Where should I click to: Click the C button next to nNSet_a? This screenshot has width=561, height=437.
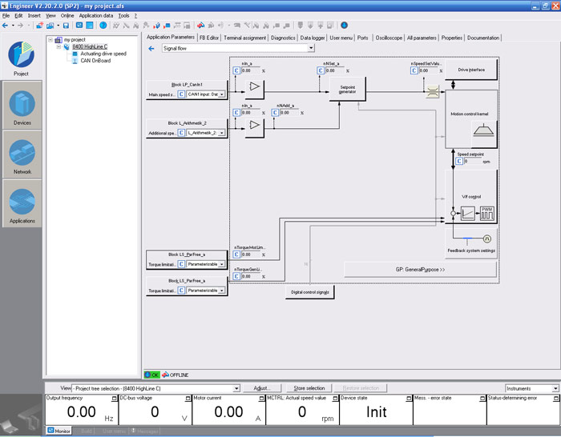pyautogui.click(x=321, y=70)
